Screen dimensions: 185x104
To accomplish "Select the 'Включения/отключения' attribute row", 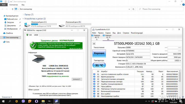I will point(136,91).
